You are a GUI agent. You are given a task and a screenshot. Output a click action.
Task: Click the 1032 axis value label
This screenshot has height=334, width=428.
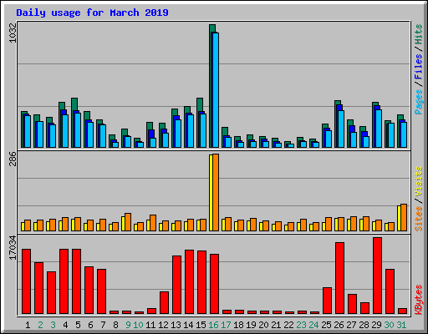click(13, 33)
